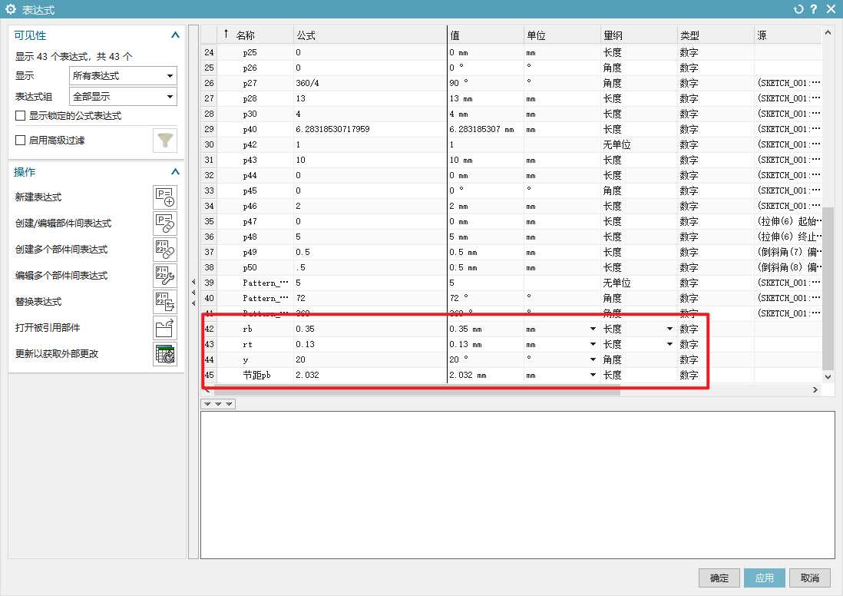
Task: Select 无单位 cell in p42 row
Action: tap(640, 144)
